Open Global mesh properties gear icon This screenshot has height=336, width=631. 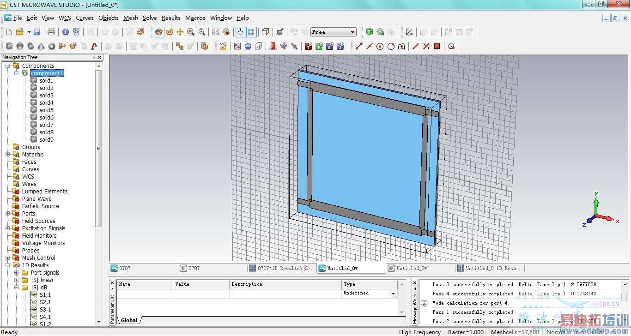click(x=380, y=32)
